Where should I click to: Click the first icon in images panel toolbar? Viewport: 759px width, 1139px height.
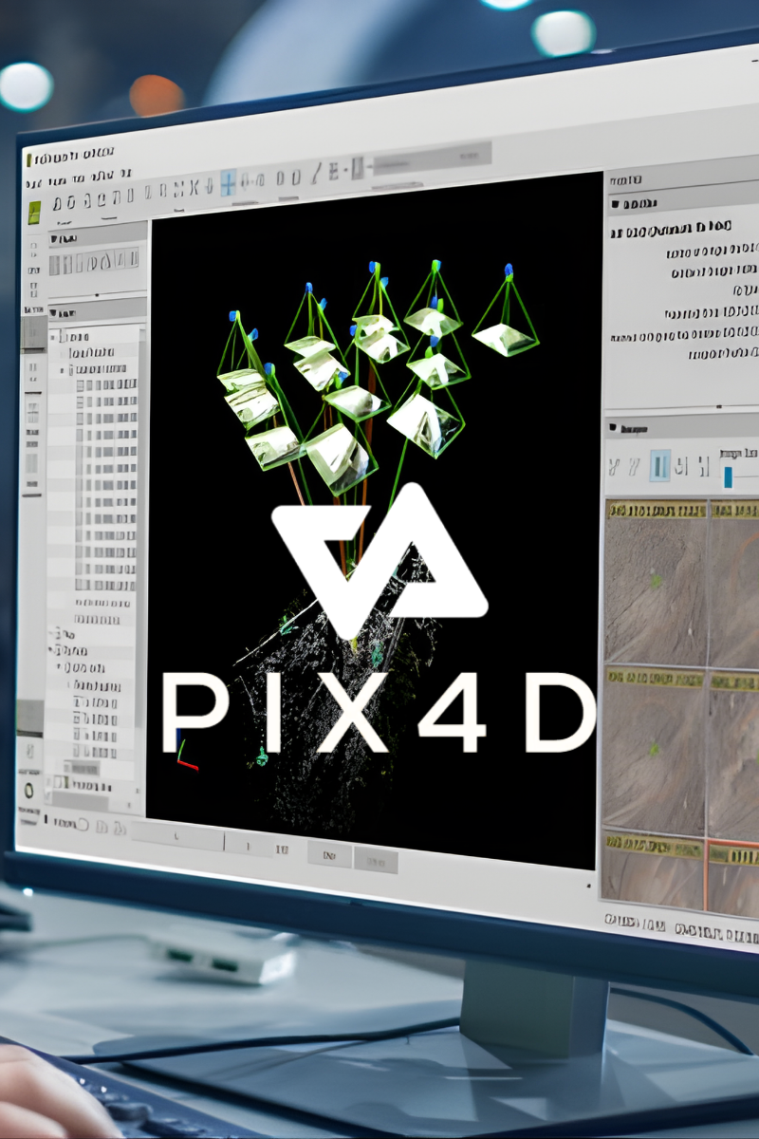coord(615,466)
